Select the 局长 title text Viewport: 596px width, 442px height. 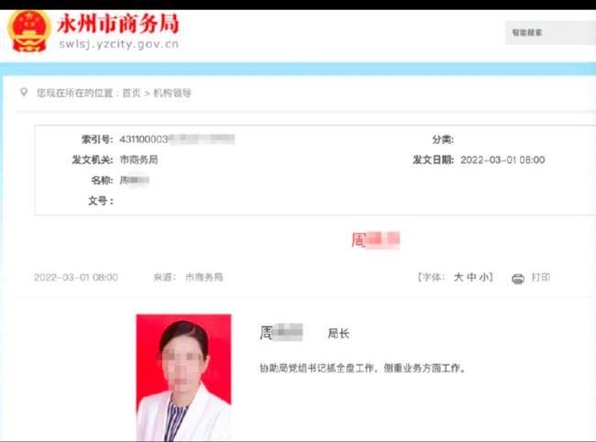[338, 334]
